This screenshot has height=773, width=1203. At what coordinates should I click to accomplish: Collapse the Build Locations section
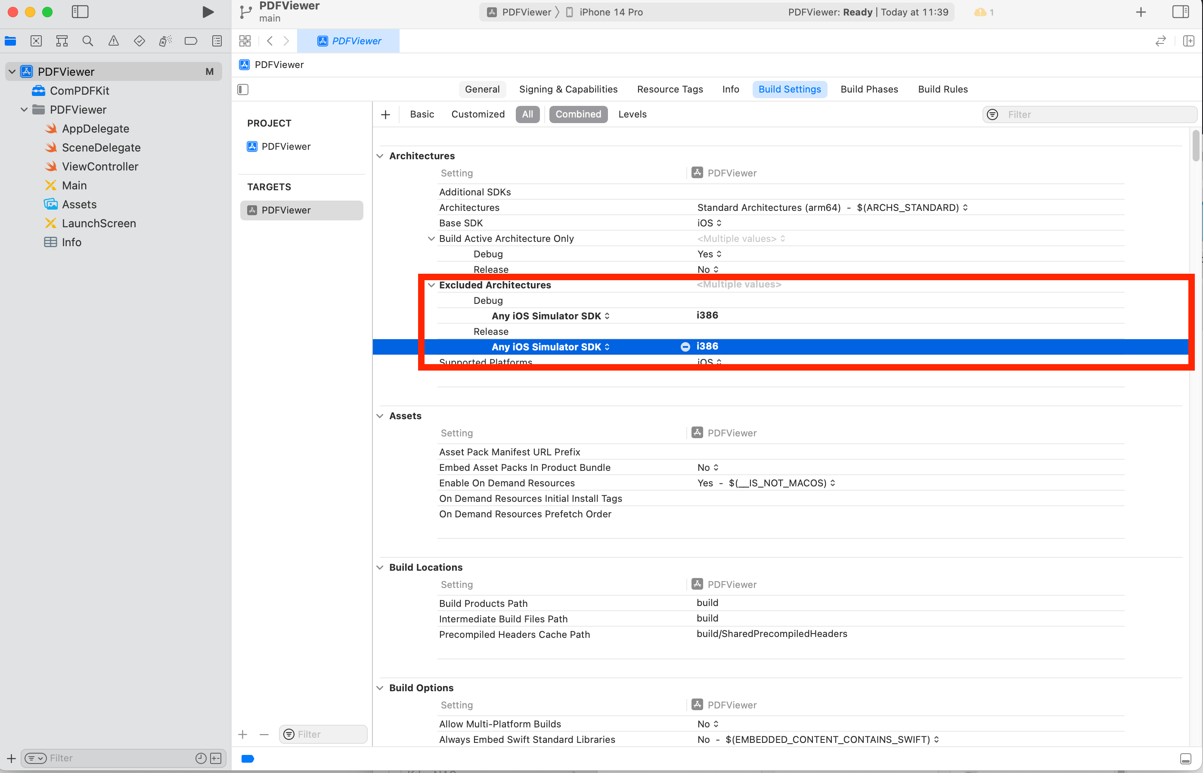coord(380,568)
